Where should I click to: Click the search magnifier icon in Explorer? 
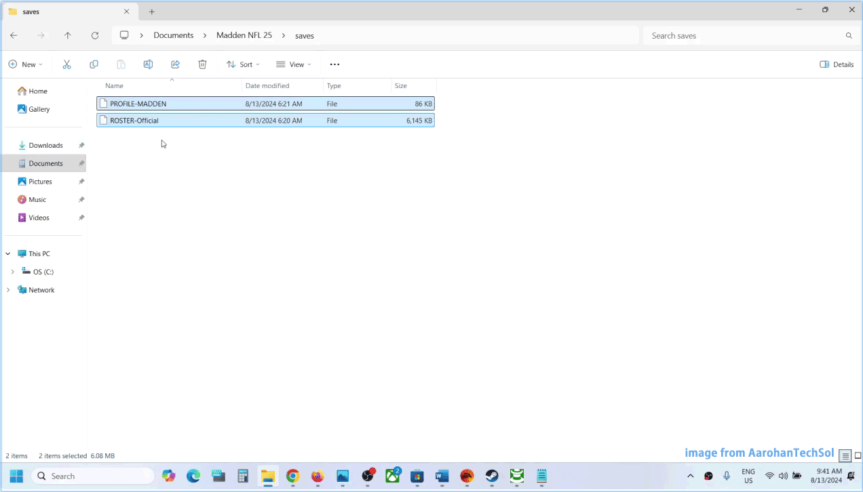click(x=849, y=35)
